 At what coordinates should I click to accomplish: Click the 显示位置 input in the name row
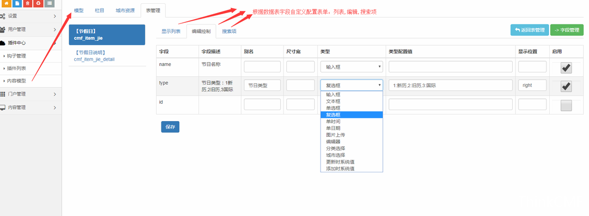[x=532, y=67]
